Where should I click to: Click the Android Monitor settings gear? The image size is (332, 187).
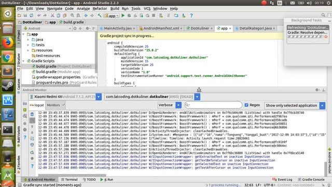point(317,90)
